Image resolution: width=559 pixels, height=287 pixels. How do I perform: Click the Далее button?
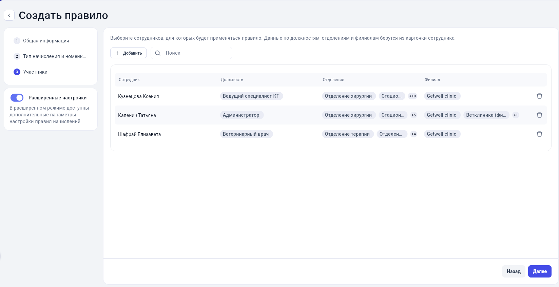click(x=540, y=271)
